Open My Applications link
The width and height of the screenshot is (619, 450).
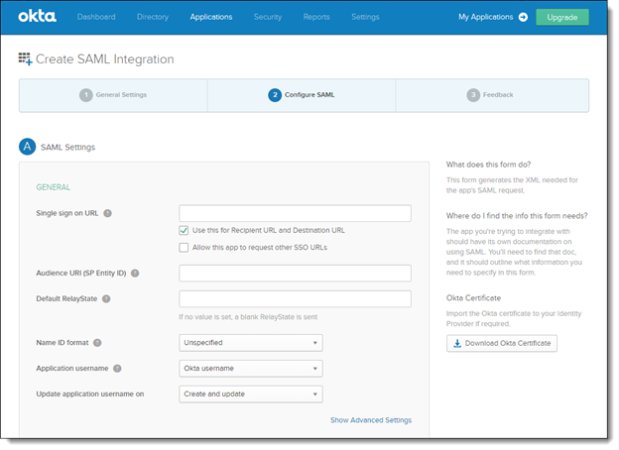point(485,17)
